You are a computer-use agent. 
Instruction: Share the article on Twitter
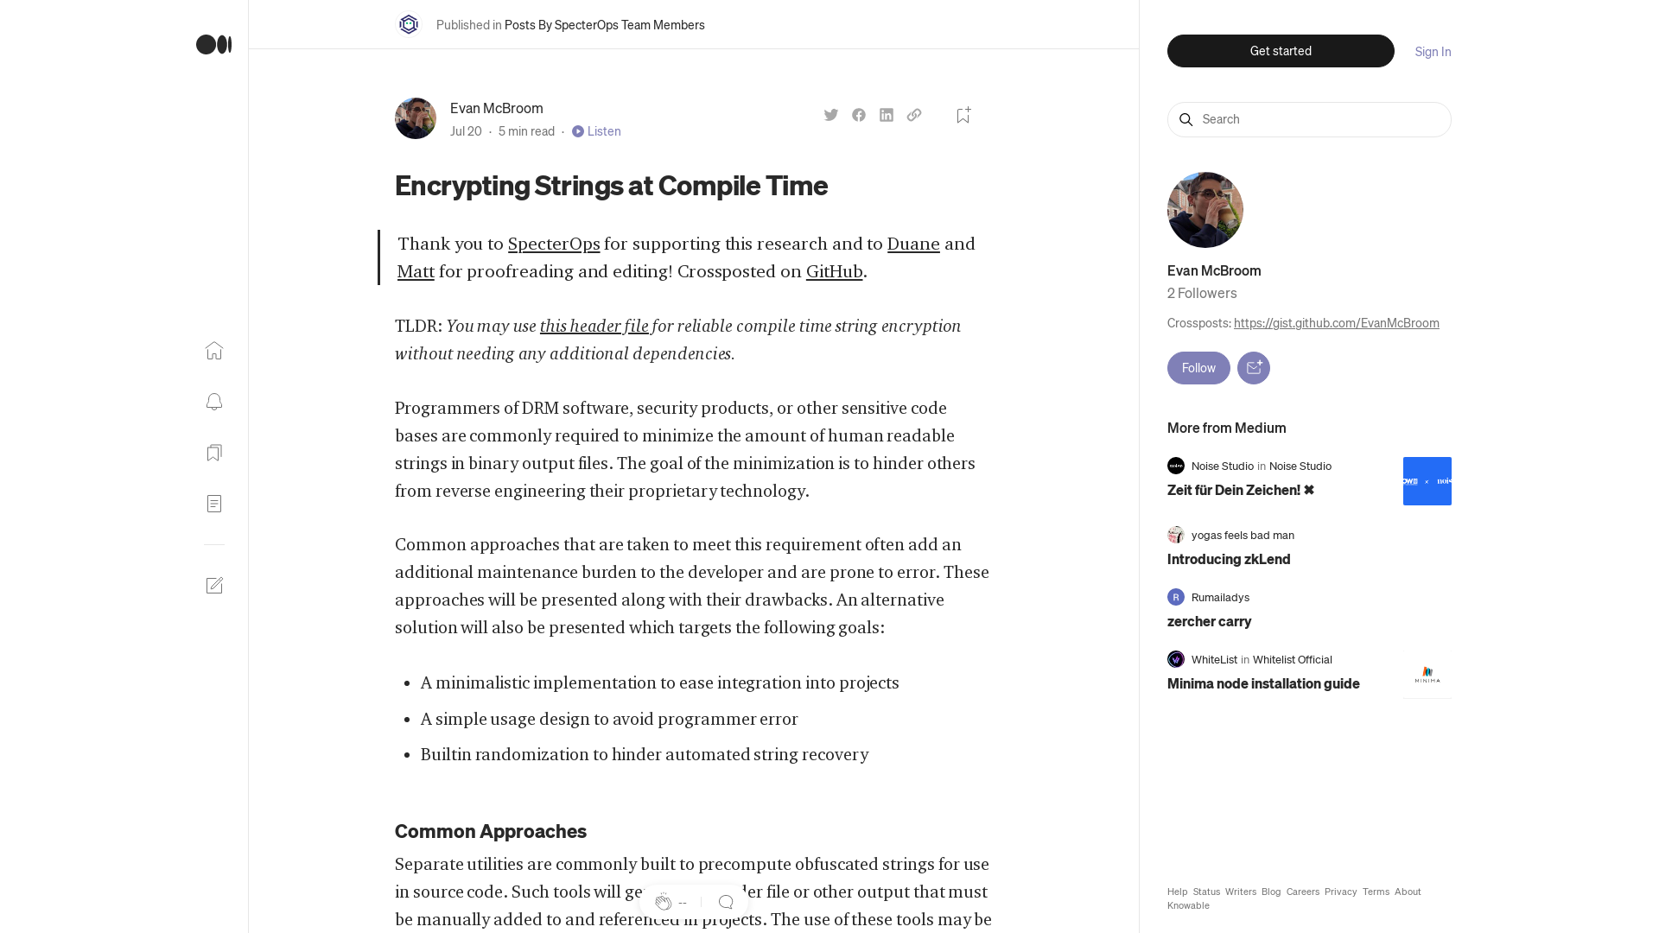pos(830,114)
